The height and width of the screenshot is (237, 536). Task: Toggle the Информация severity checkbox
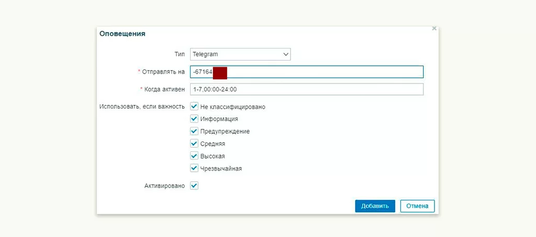tap(194, 119)
